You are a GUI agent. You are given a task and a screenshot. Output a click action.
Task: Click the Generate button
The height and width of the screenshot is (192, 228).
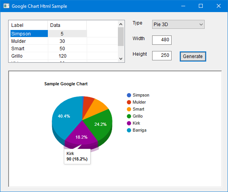coord(193,56)
